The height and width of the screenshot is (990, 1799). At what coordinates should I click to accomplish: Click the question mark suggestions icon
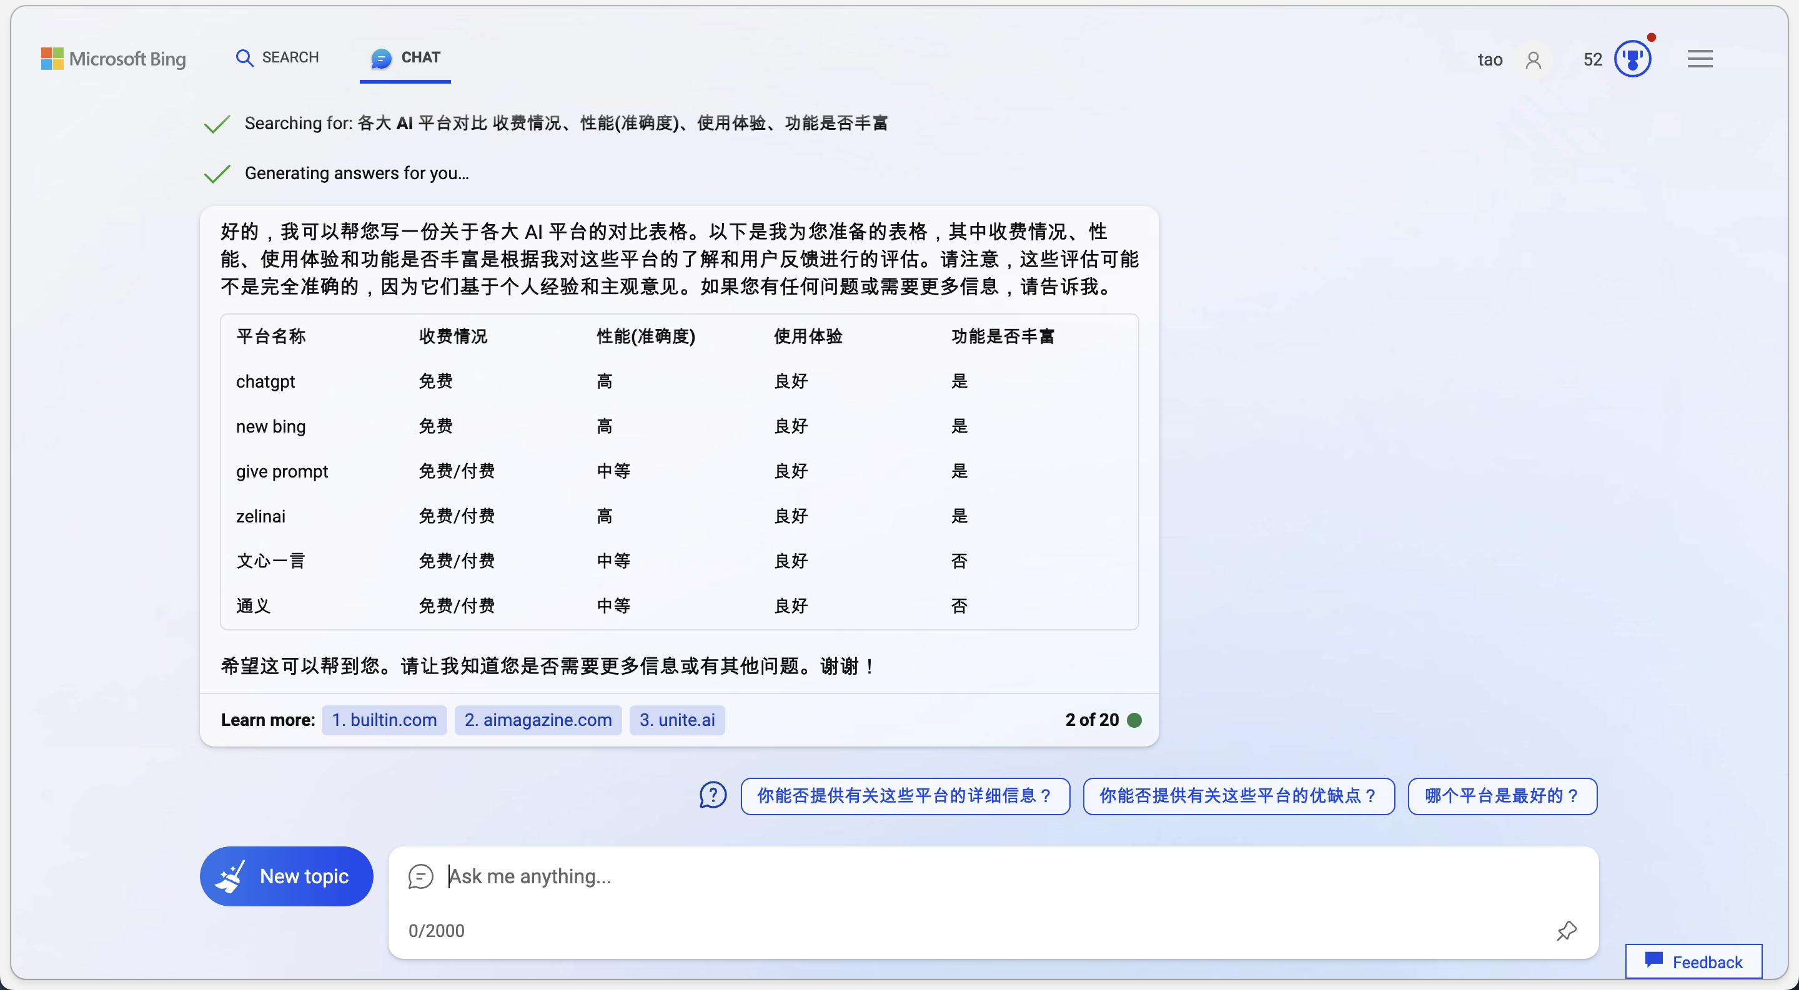click(712, 795)
